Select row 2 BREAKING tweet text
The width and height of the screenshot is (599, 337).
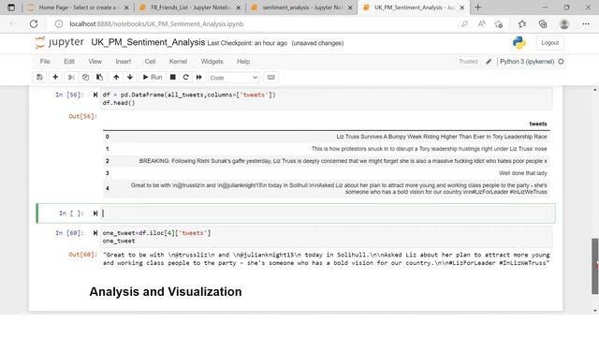tap(343, 161)
